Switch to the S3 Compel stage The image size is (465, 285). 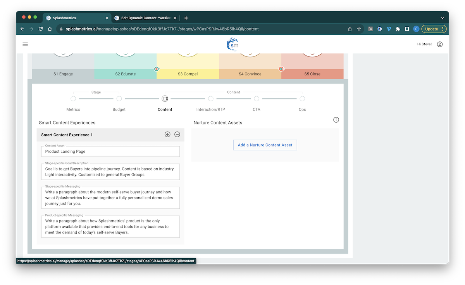(x=188, y=74)
